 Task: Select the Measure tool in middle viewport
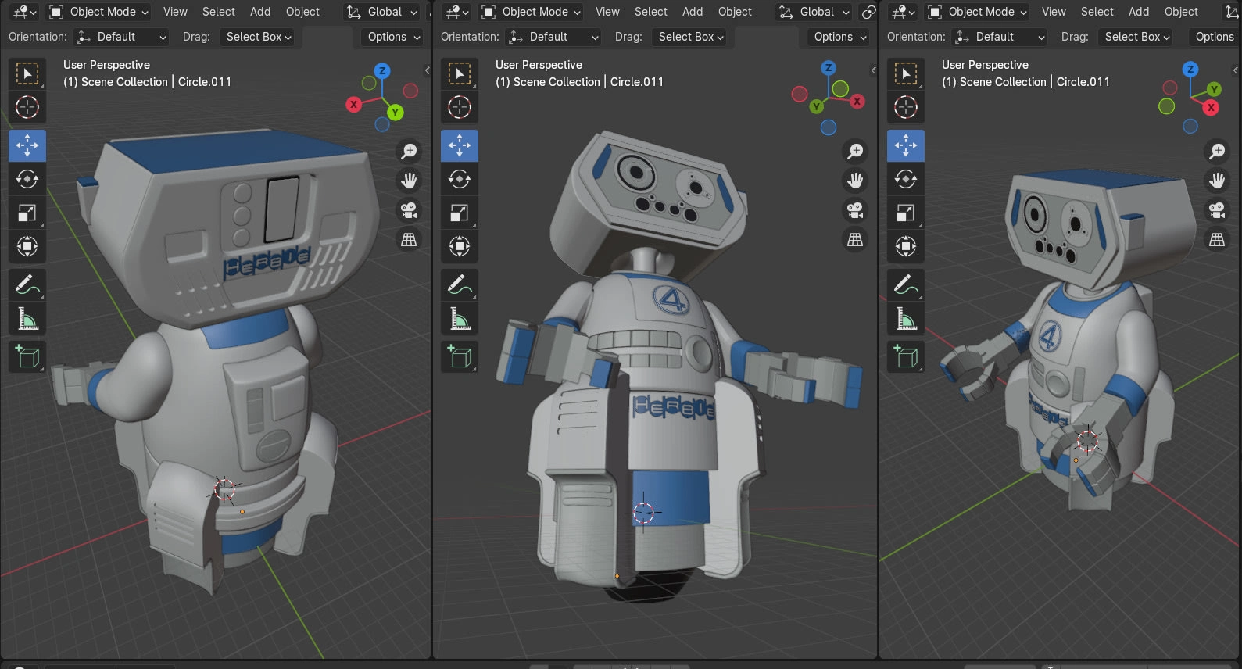tap(460, 319)
